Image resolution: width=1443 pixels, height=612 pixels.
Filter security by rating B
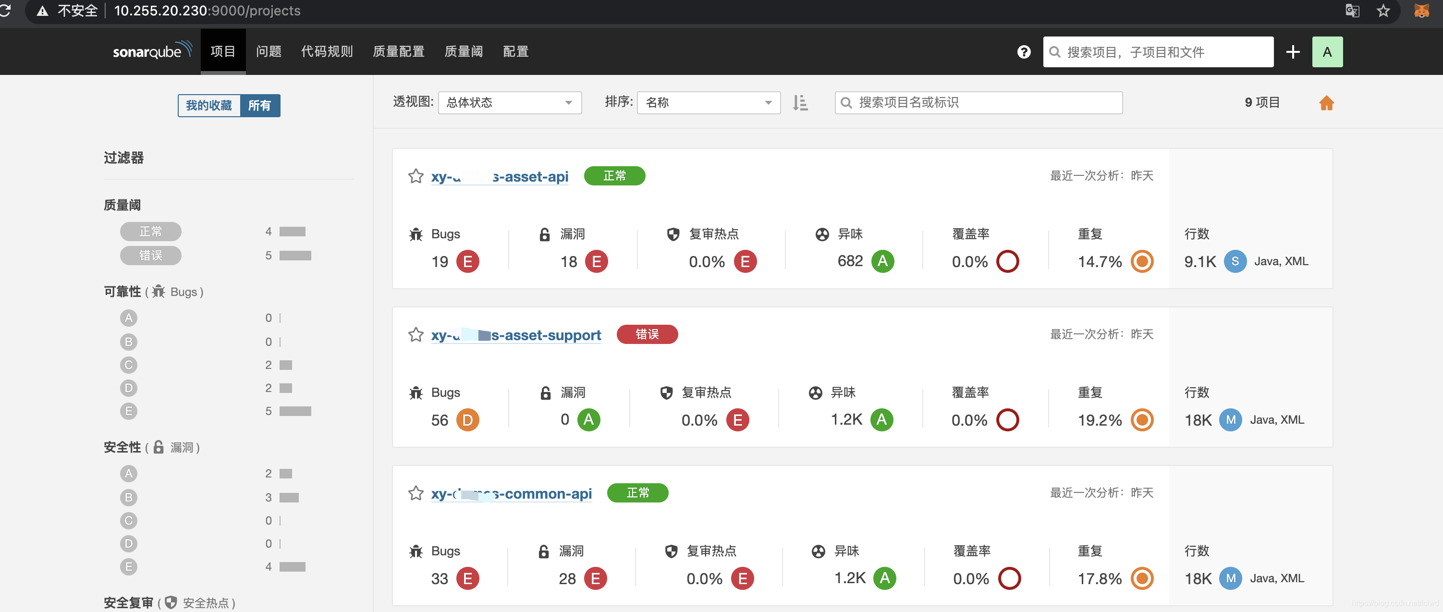[x=128, y=497]
